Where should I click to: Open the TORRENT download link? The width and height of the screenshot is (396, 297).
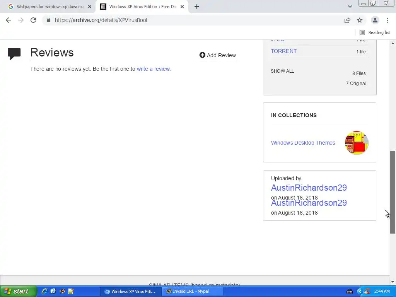pos(283,51)
